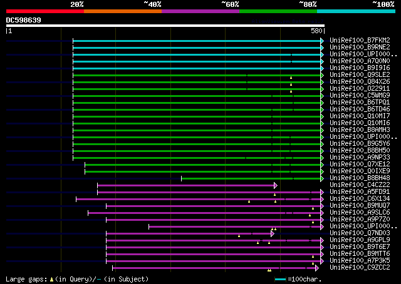
Task: Open the UniRef100_B7FKM2 hit label
Action: click(x=360, y=41)
